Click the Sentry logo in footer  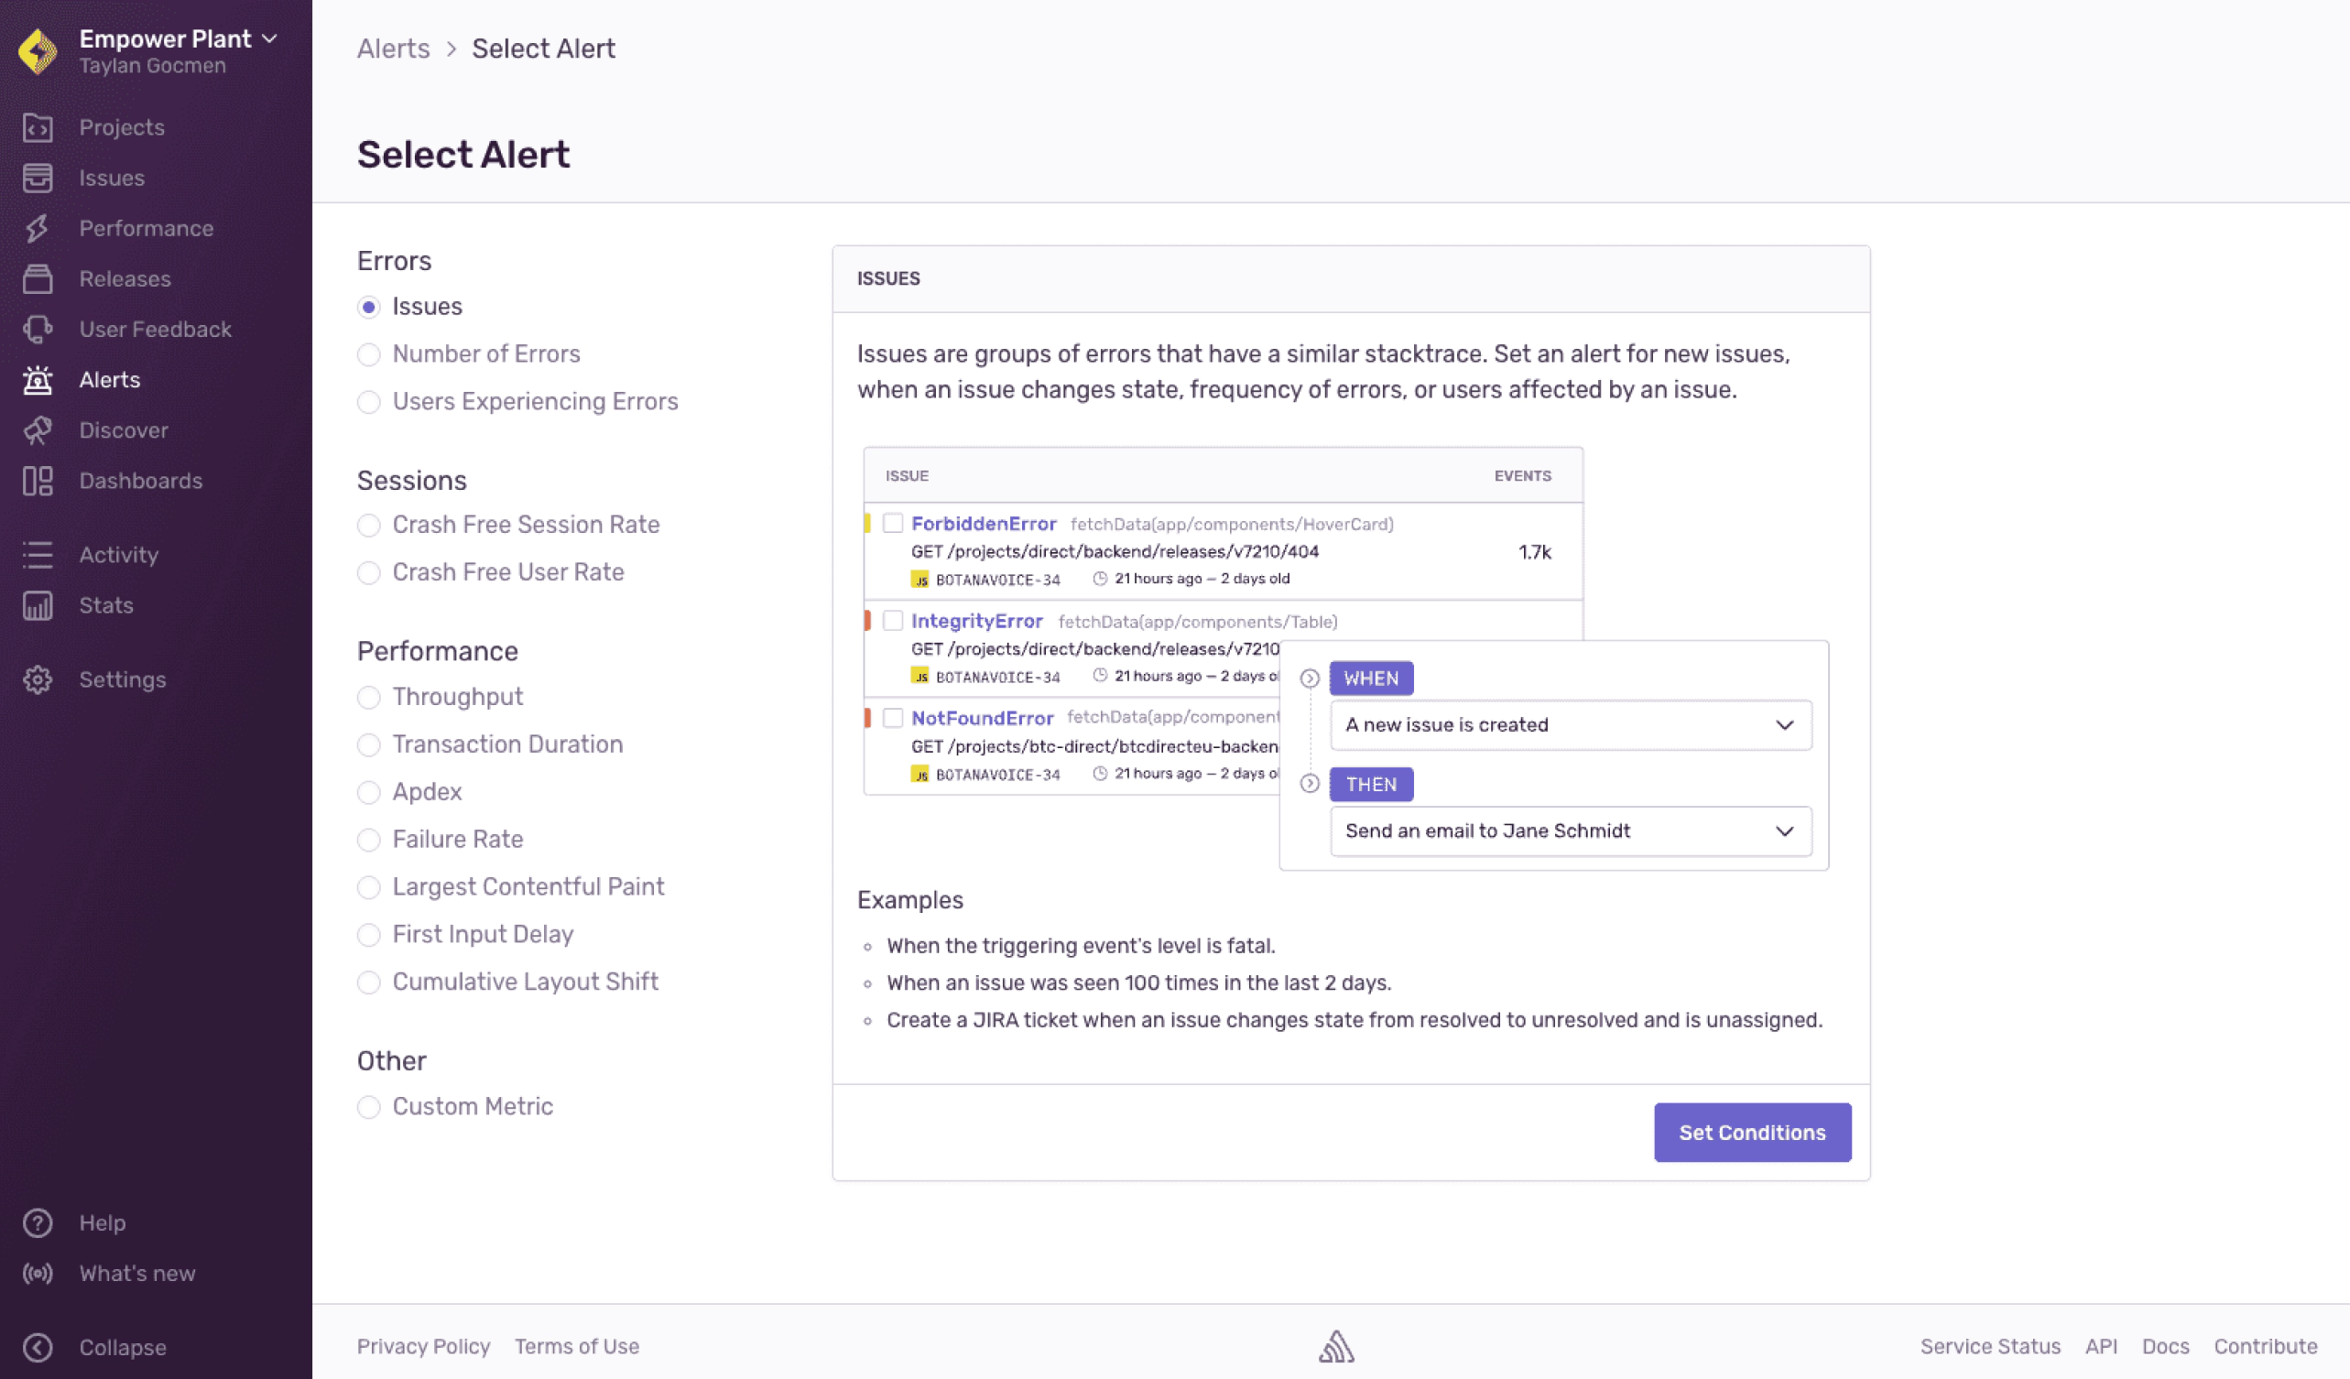1335,1345
